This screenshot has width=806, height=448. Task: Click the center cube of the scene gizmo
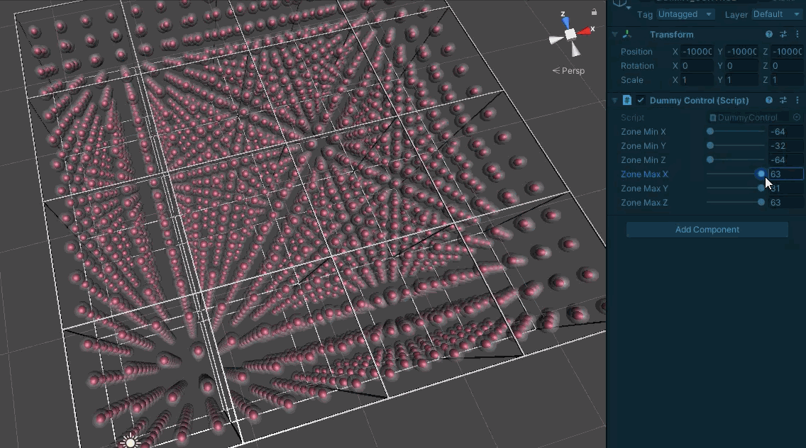click(570, 35)
